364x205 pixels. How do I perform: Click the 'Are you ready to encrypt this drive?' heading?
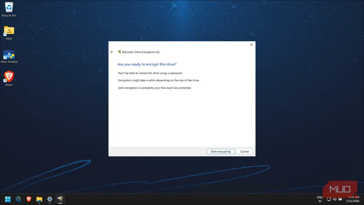(147, 64)
